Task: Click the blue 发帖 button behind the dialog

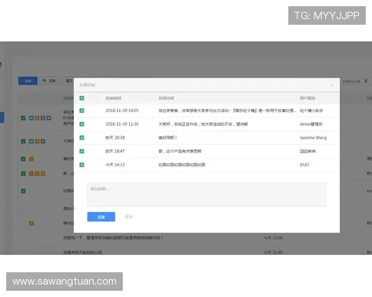Action: tap(28, 81)
